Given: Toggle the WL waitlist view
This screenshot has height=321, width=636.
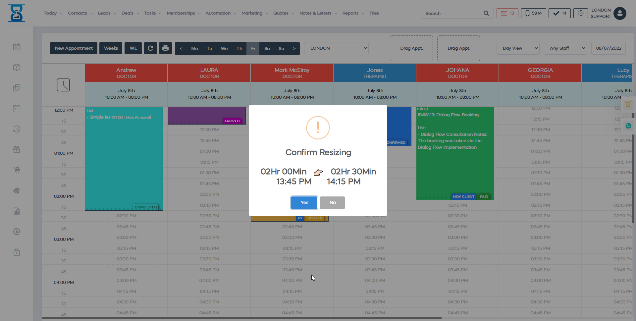Looking at the screenshot, I should pos(133,48).
